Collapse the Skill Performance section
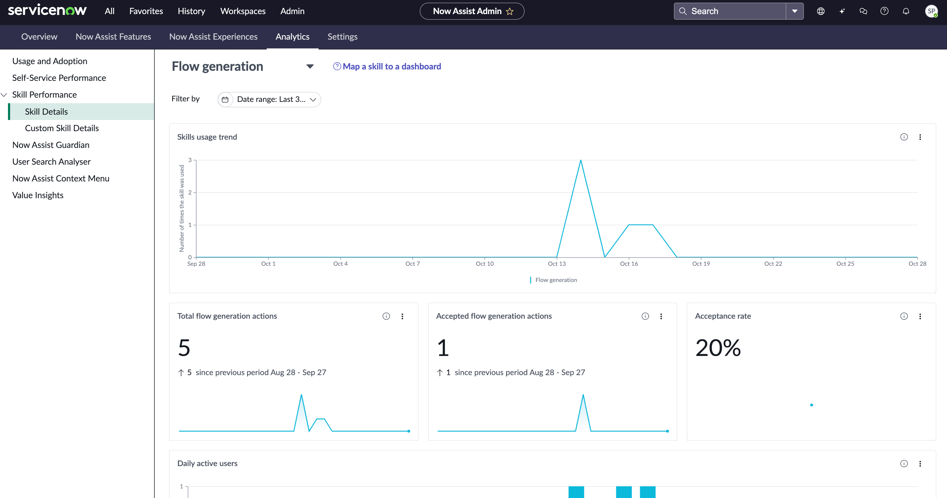 pyautogui.click(x=4, y=95)
